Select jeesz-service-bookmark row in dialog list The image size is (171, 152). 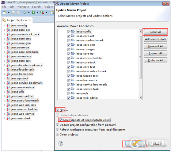click(x=91, y=85)
